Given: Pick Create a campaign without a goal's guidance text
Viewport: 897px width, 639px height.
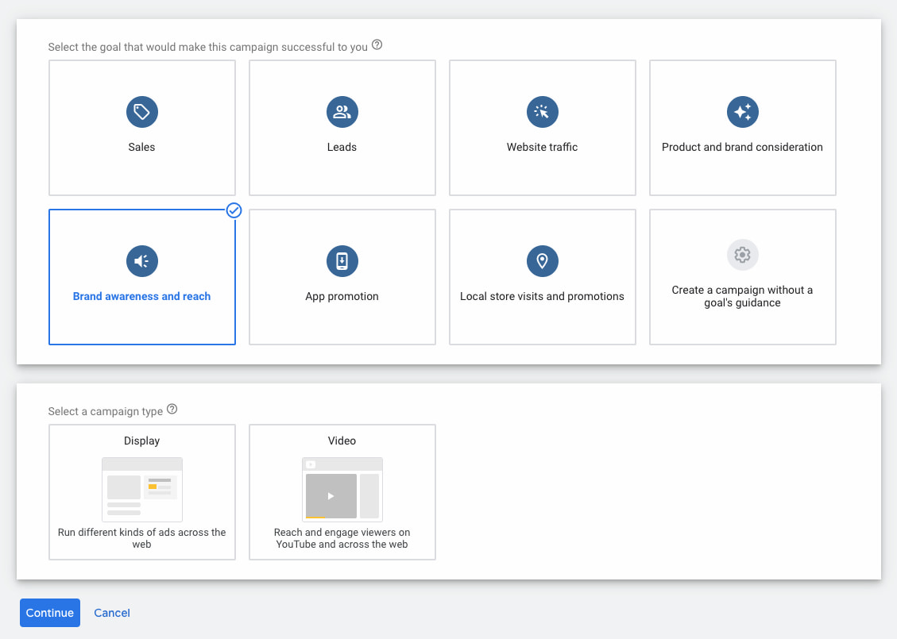Looking at the screenshot, I should 743,296.
